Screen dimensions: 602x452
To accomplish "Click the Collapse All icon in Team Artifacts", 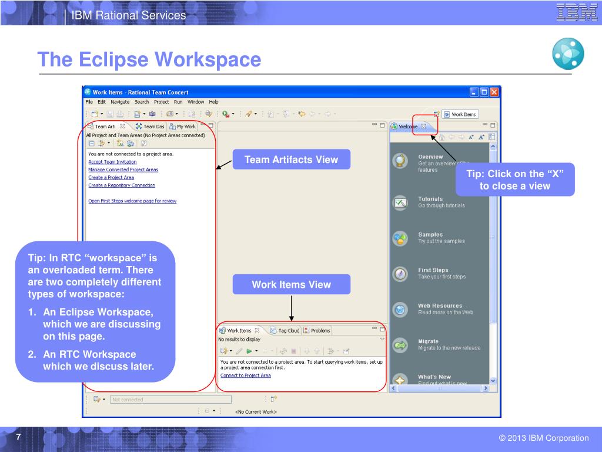I will (x=92, y=144).
